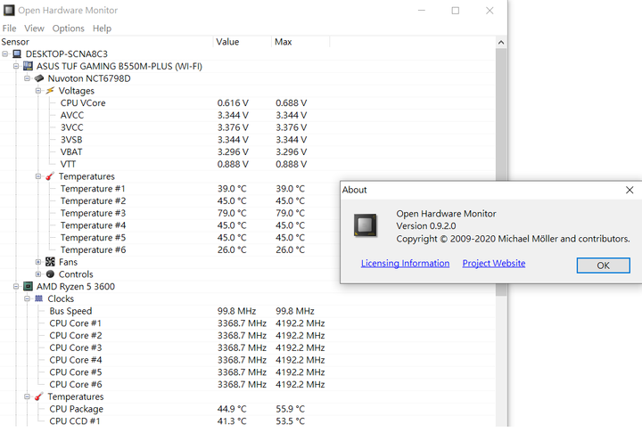Click the Clocks icon
This screenshot has height=433, width=642.
pos(39,298)
